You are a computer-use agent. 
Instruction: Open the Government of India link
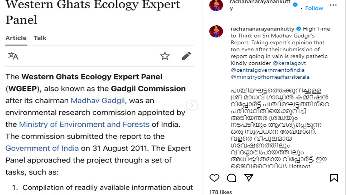pos(42,148)
